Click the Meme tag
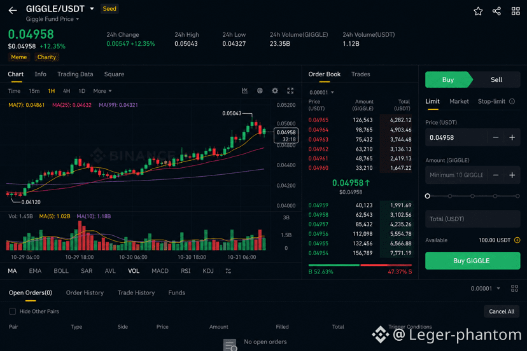 click(19, 57)
